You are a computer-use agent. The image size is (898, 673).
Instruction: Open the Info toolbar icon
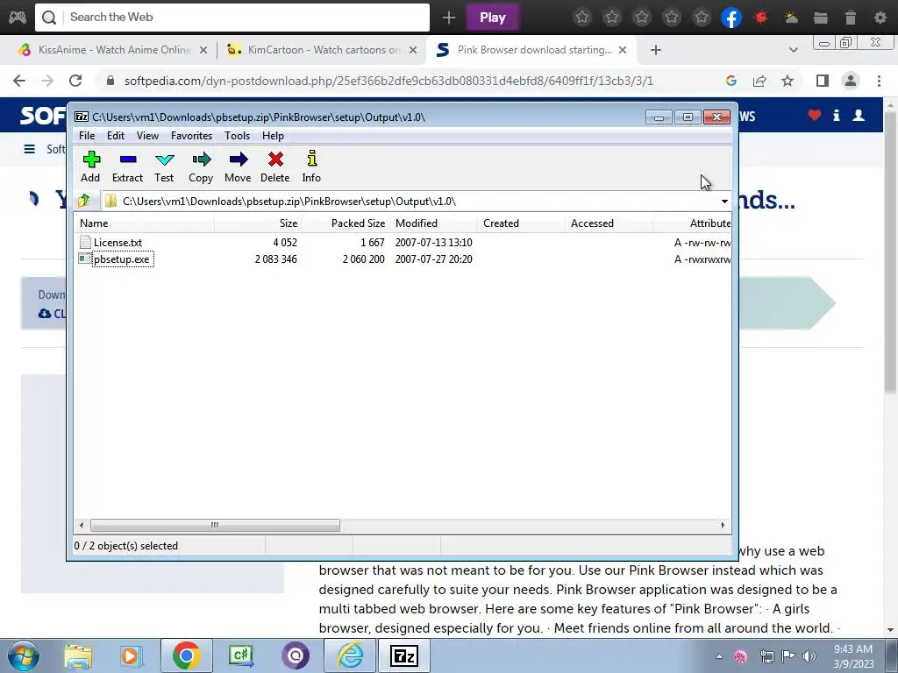point(311,166)
